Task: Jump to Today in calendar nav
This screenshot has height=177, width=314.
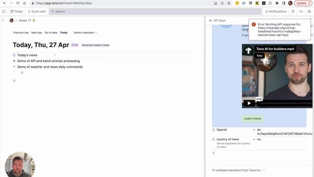Action: (x=64, y=32)
